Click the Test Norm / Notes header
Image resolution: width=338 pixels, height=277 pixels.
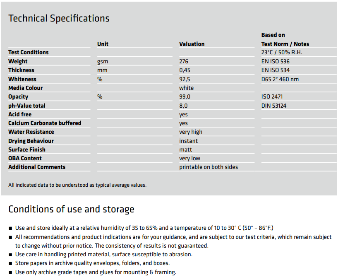285,44
